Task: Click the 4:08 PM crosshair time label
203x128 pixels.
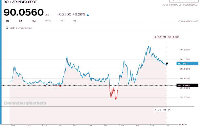Action: click(x=160, y=37)
